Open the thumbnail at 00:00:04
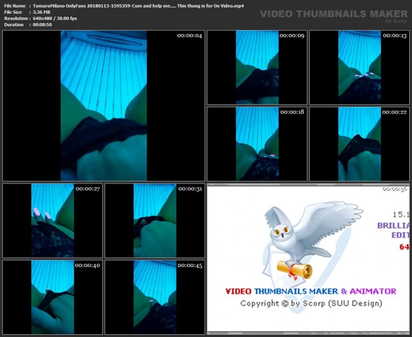The width and height of the screenshot is (412, 337). point(103,106)
